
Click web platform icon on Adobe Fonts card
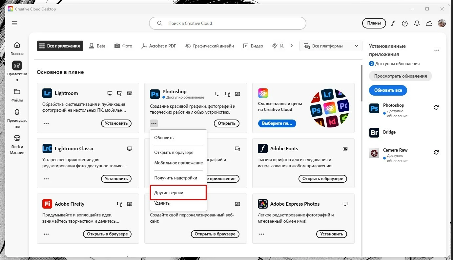click(x=345, y=149)
